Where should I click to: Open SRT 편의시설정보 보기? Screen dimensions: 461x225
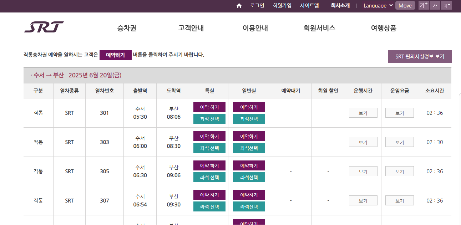(420, 56)
